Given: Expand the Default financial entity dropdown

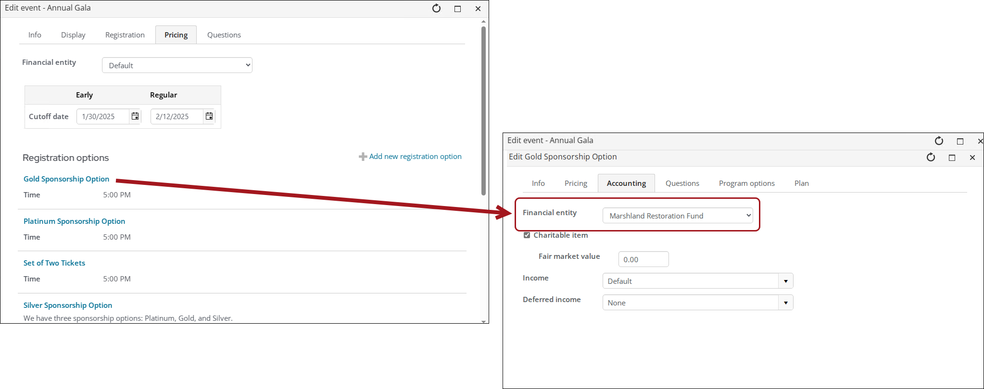Looking at the screenshot, I should point(177,65).
